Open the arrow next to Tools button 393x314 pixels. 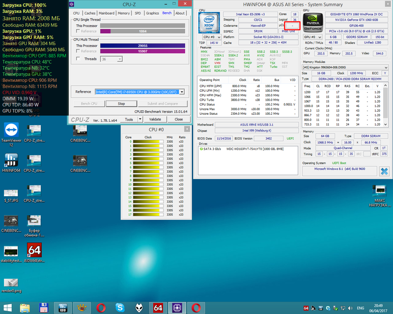pyautogui.click(x=140, y=119)
